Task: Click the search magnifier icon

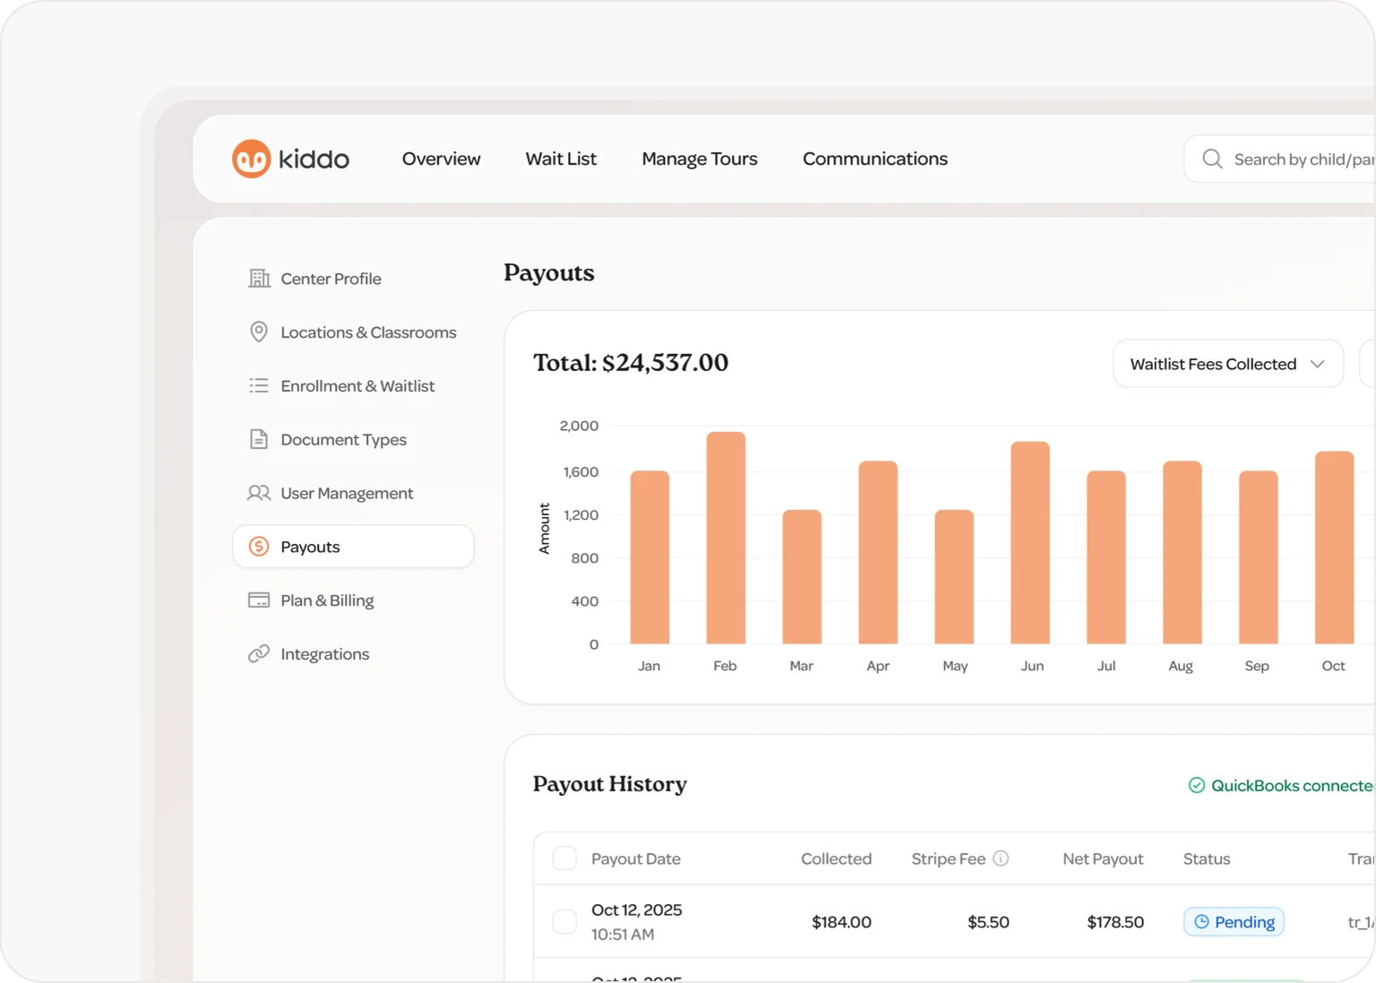Action: tap(1212, 159)
